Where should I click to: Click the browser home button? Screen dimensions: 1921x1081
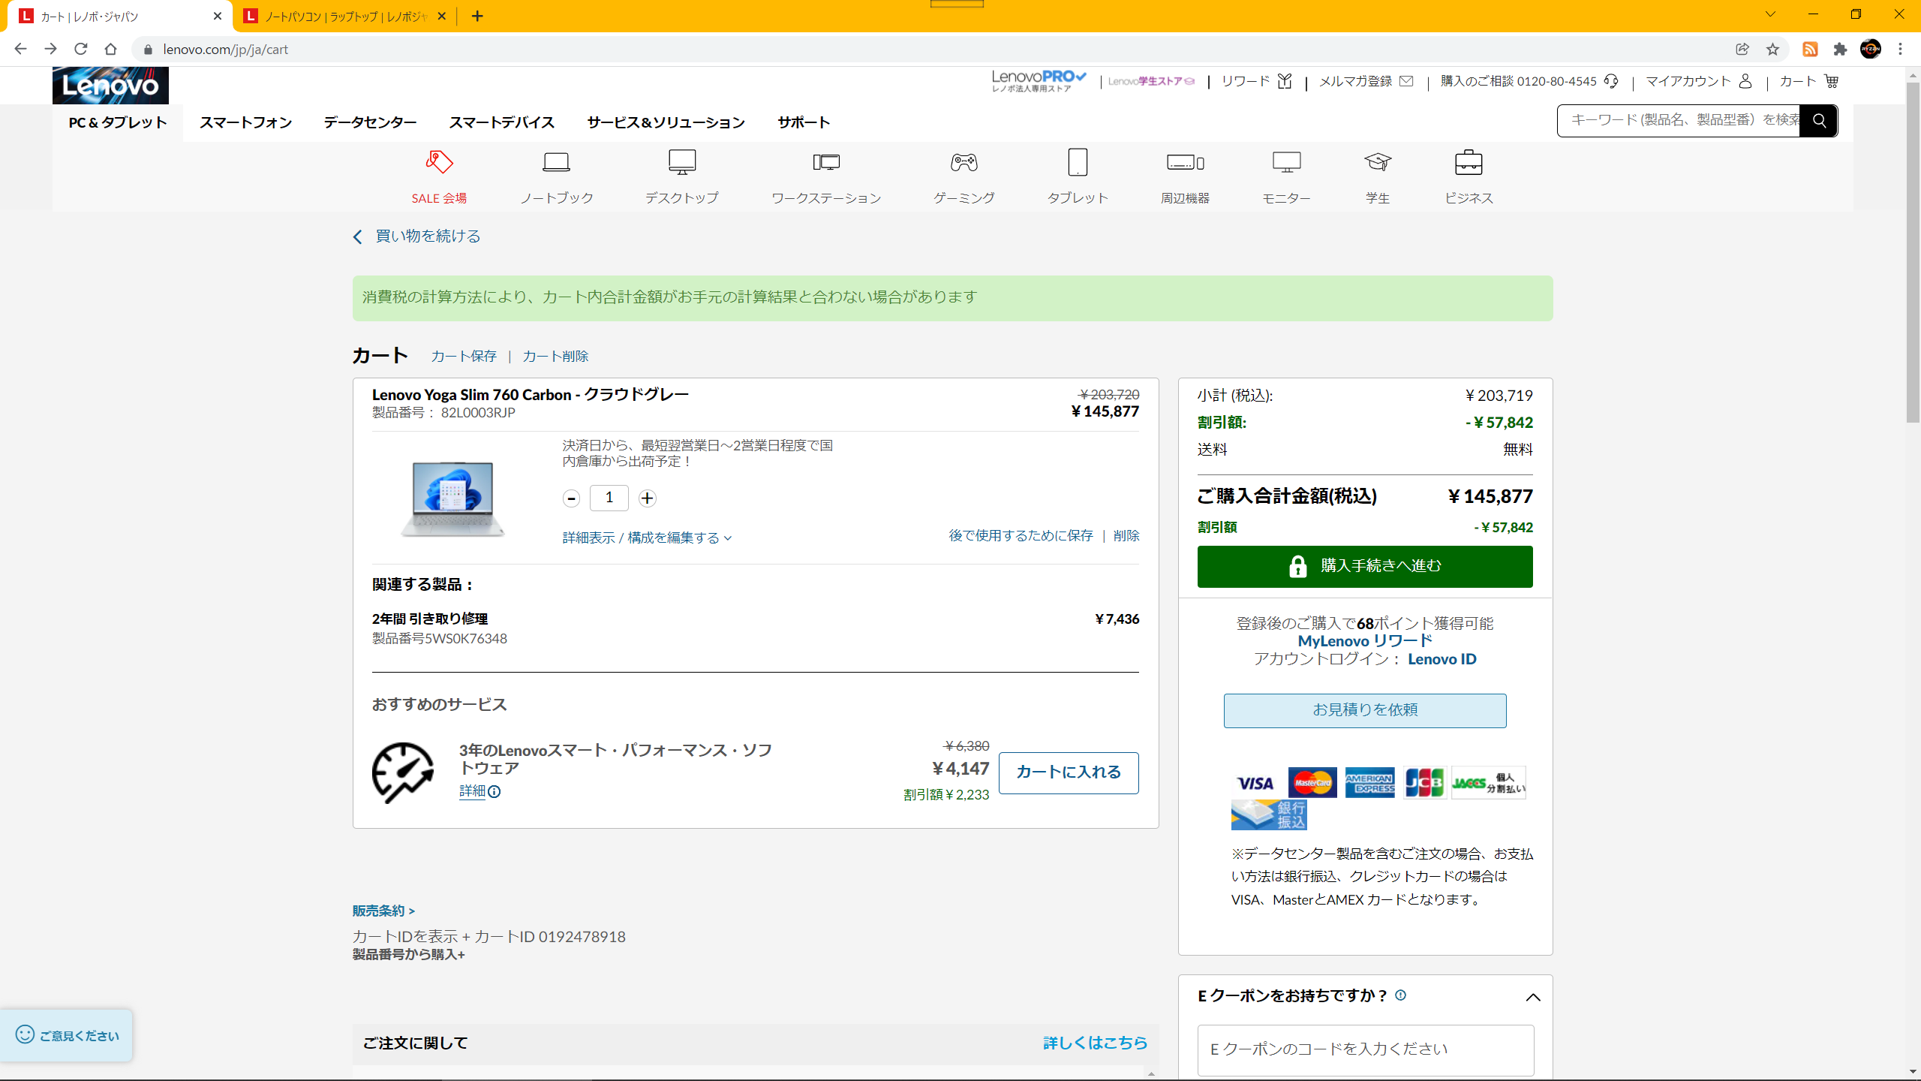click(111, 50)
